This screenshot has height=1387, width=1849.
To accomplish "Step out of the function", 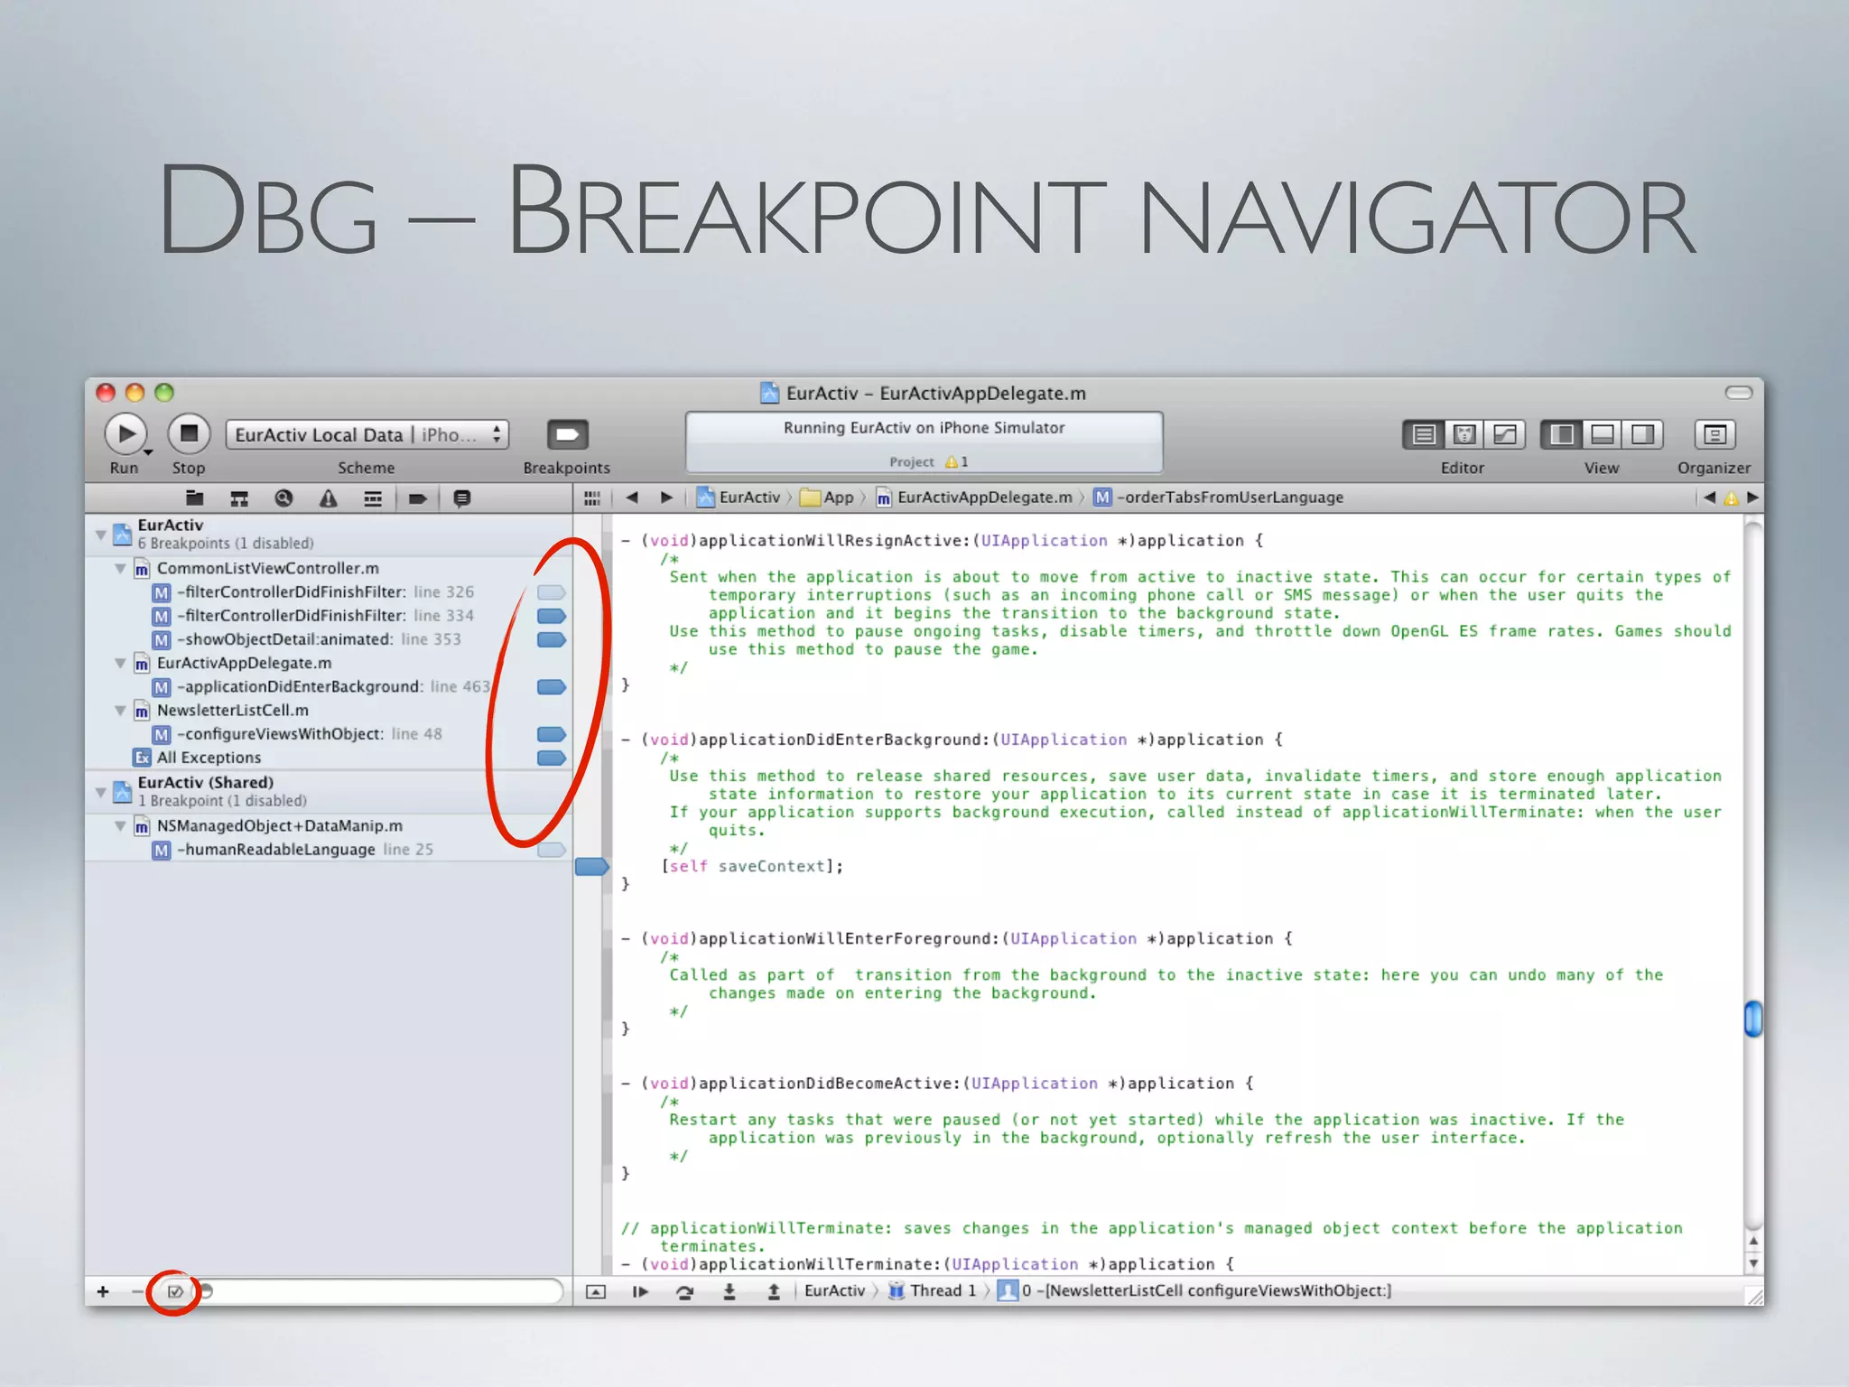I will click(774, 1292).
